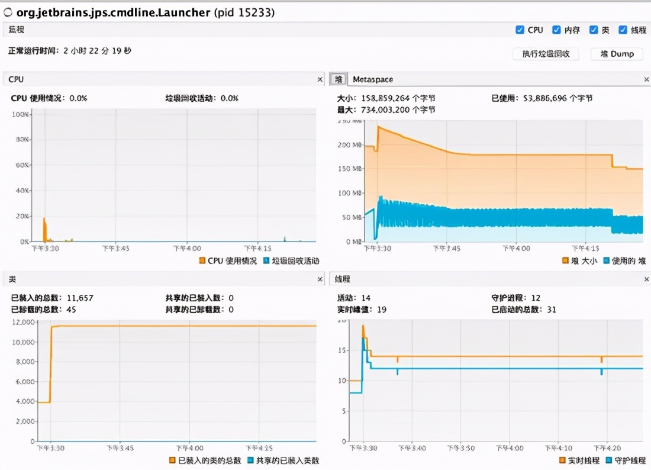The width and height of the screenshot is (651, 470).
Task: Close the CPU graph panel
Action: pyautogui.click(x=320, y=79)
